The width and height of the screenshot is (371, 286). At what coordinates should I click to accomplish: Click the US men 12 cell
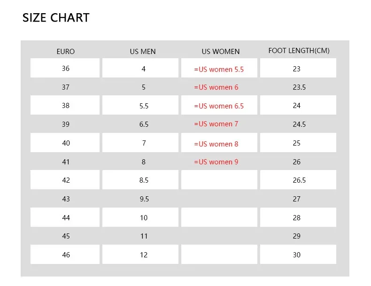tap(140, 255)
